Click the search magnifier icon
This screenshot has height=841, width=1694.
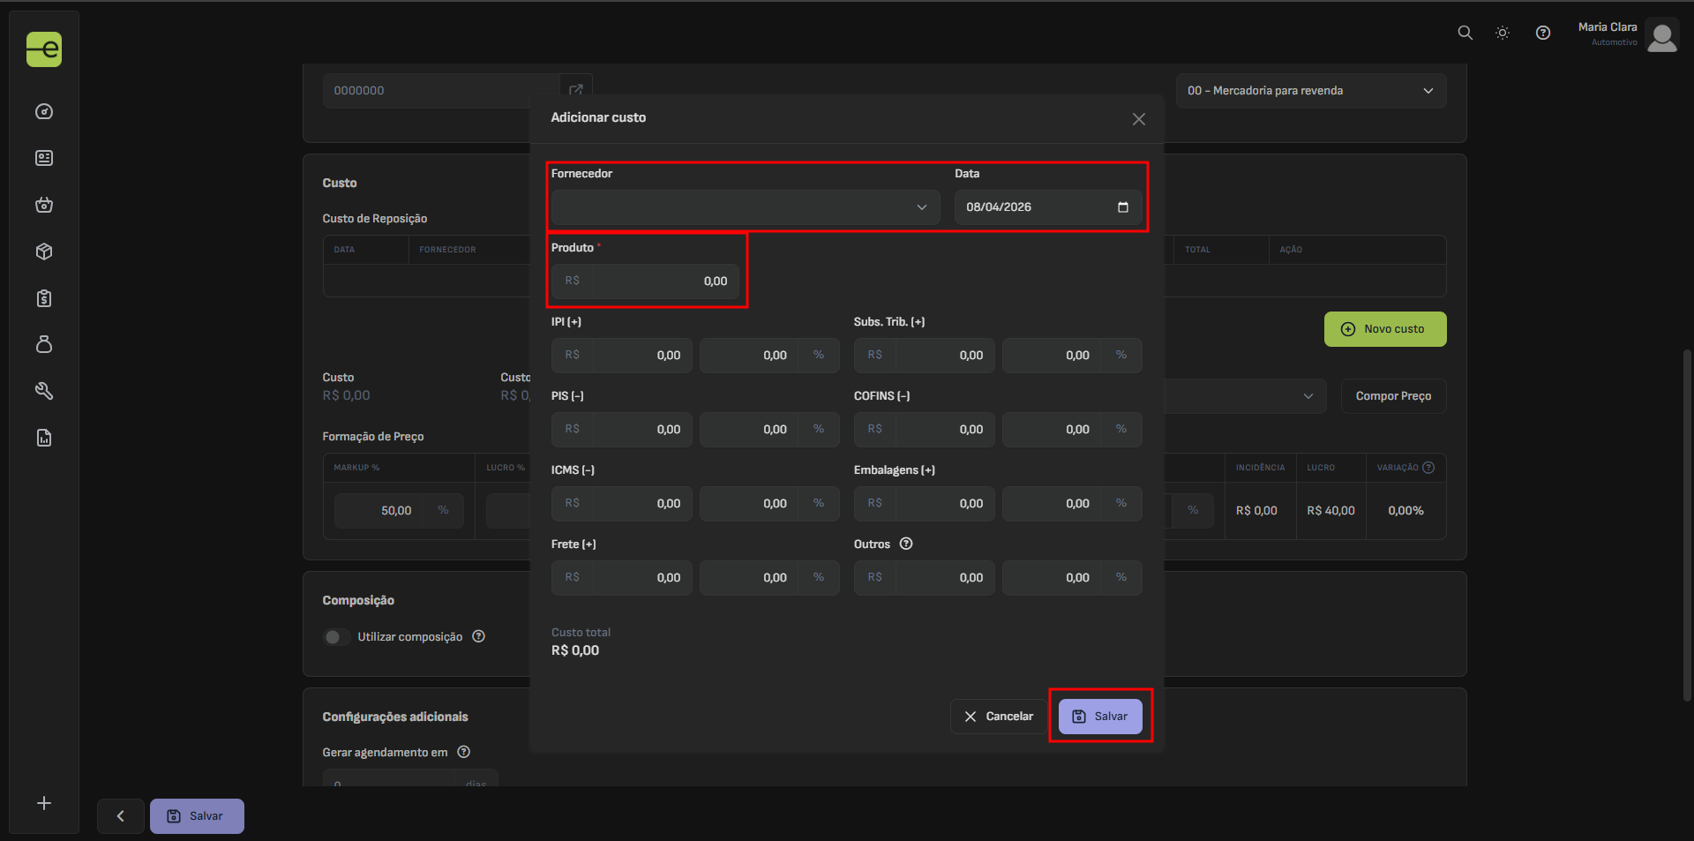tap(1465, 33)
